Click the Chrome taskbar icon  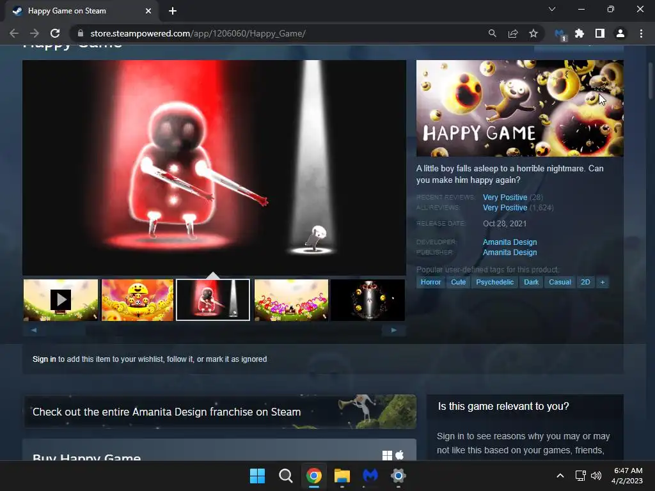313,476
